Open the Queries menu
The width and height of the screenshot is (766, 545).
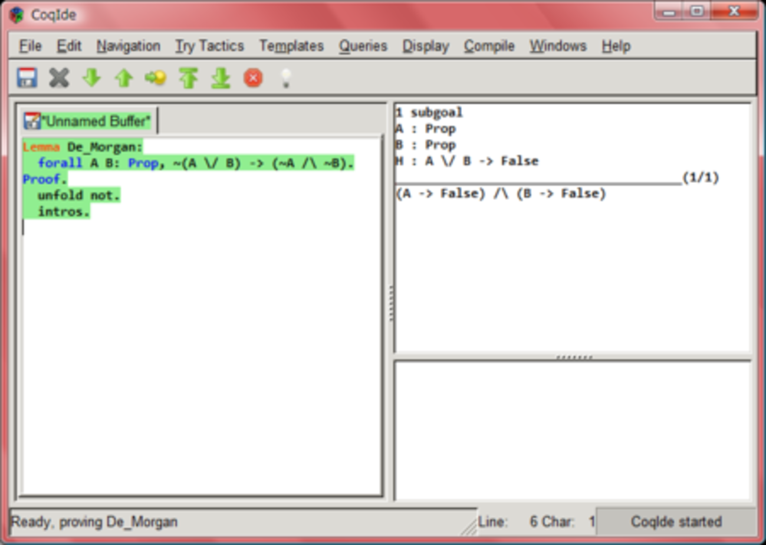coord(363,46)
